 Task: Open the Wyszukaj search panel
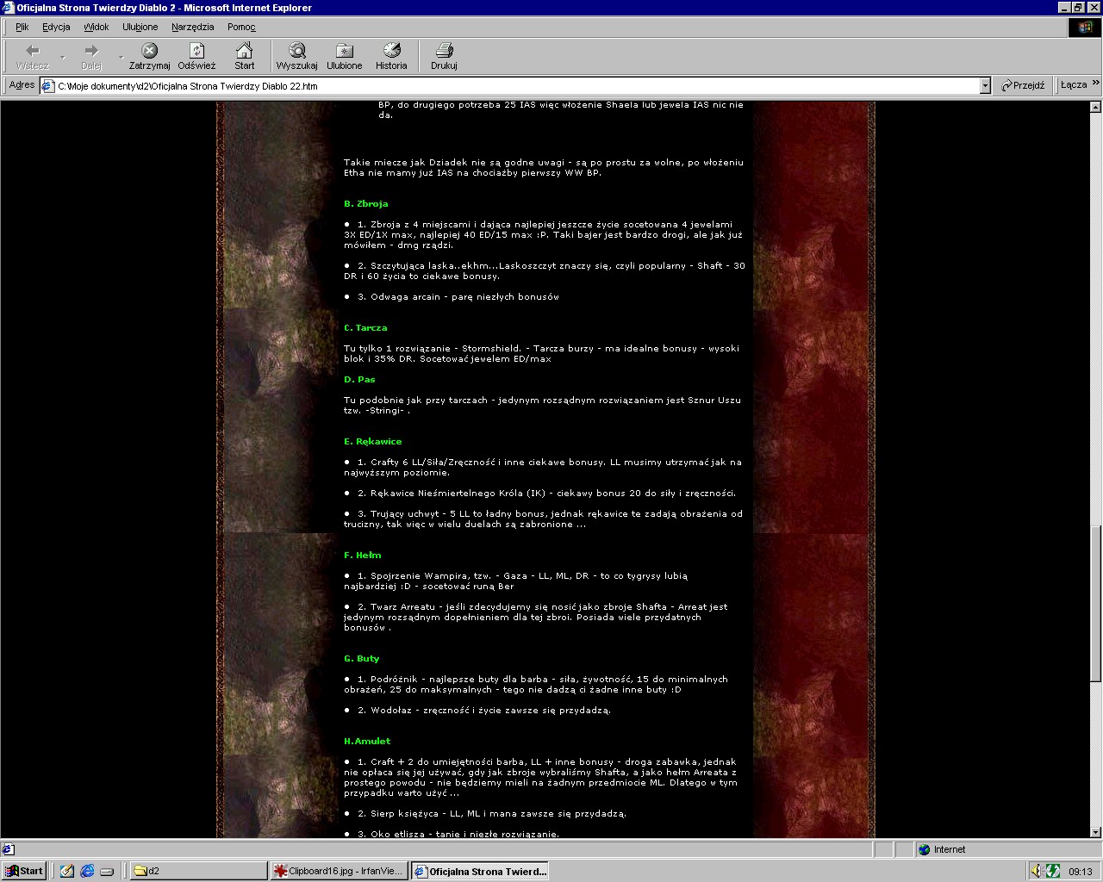point(296,51)
